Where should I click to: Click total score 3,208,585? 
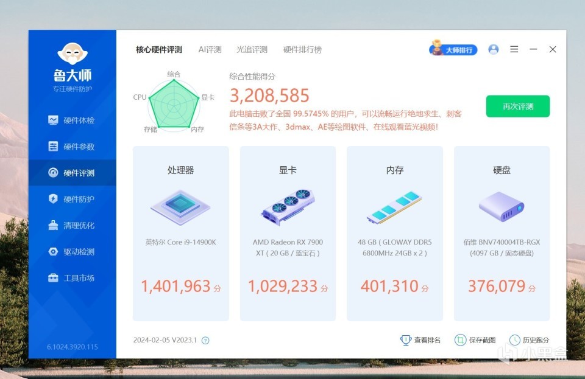click(269, 96)
